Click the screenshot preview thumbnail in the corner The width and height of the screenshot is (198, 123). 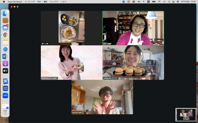click(186, 114)
